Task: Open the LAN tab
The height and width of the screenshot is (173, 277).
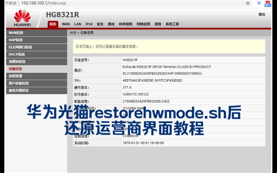Action: pos(78,24)
